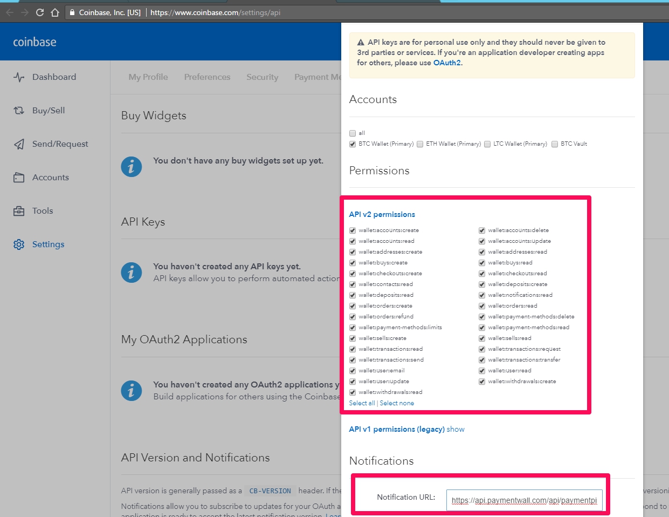Screen dimensions: 669x517
Task: Click the browser back arrow
Action: pyautogui.click(x=10, y=12)
